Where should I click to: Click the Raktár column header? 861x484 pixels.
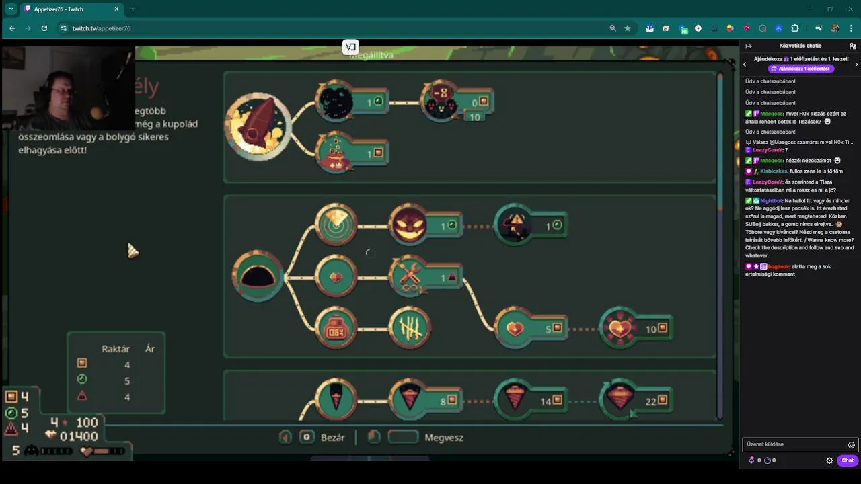tap(116, 349)
